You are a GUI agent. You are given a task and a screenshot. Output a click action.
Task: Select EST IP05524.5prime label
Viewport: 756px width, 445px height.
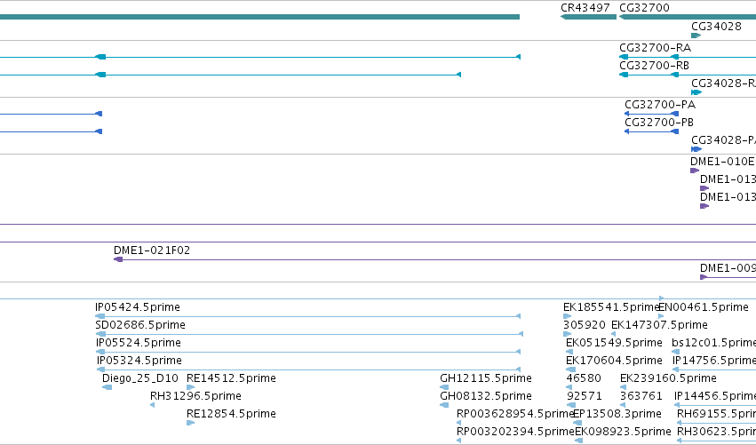click(139, 343)
